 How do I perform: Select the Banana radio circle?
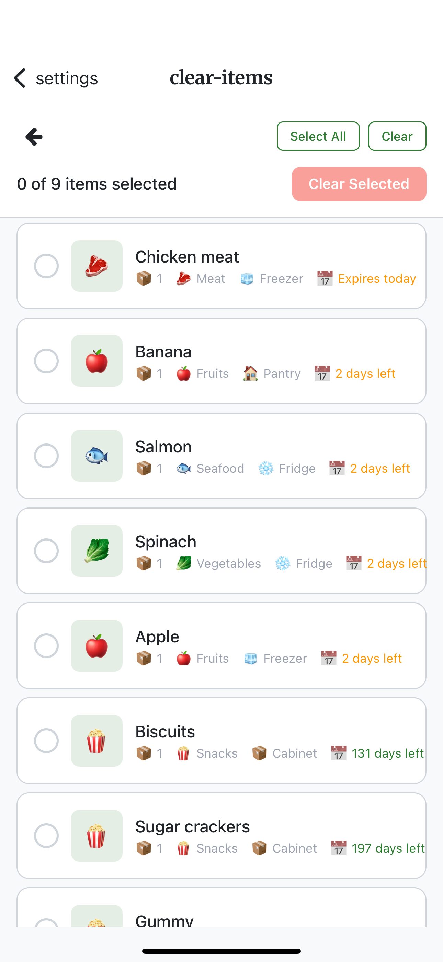pyautogui.click(x=46, y=361)
